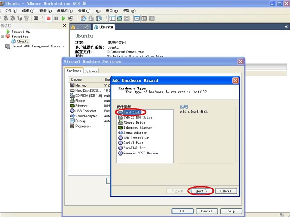Click Help in Virtual Machine Settings
The width and height of the screenshot is (290, 217).
(x=231, y=211)
